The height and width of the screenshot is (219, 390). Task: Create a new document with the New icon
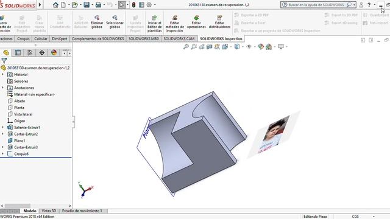pos(63,5)
